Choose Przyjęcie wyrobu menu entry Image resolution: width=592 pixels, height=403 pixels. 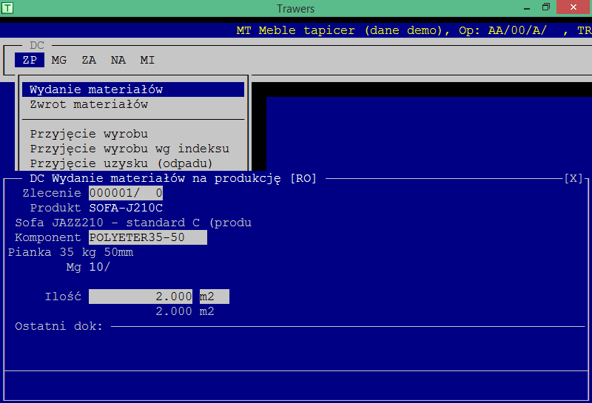point(133,134)
